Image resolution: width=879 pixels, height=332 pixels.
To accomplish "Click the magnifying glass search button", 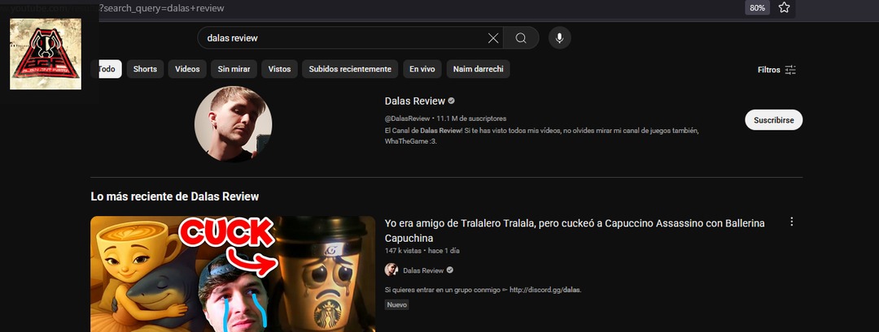I will coord(521,38).
